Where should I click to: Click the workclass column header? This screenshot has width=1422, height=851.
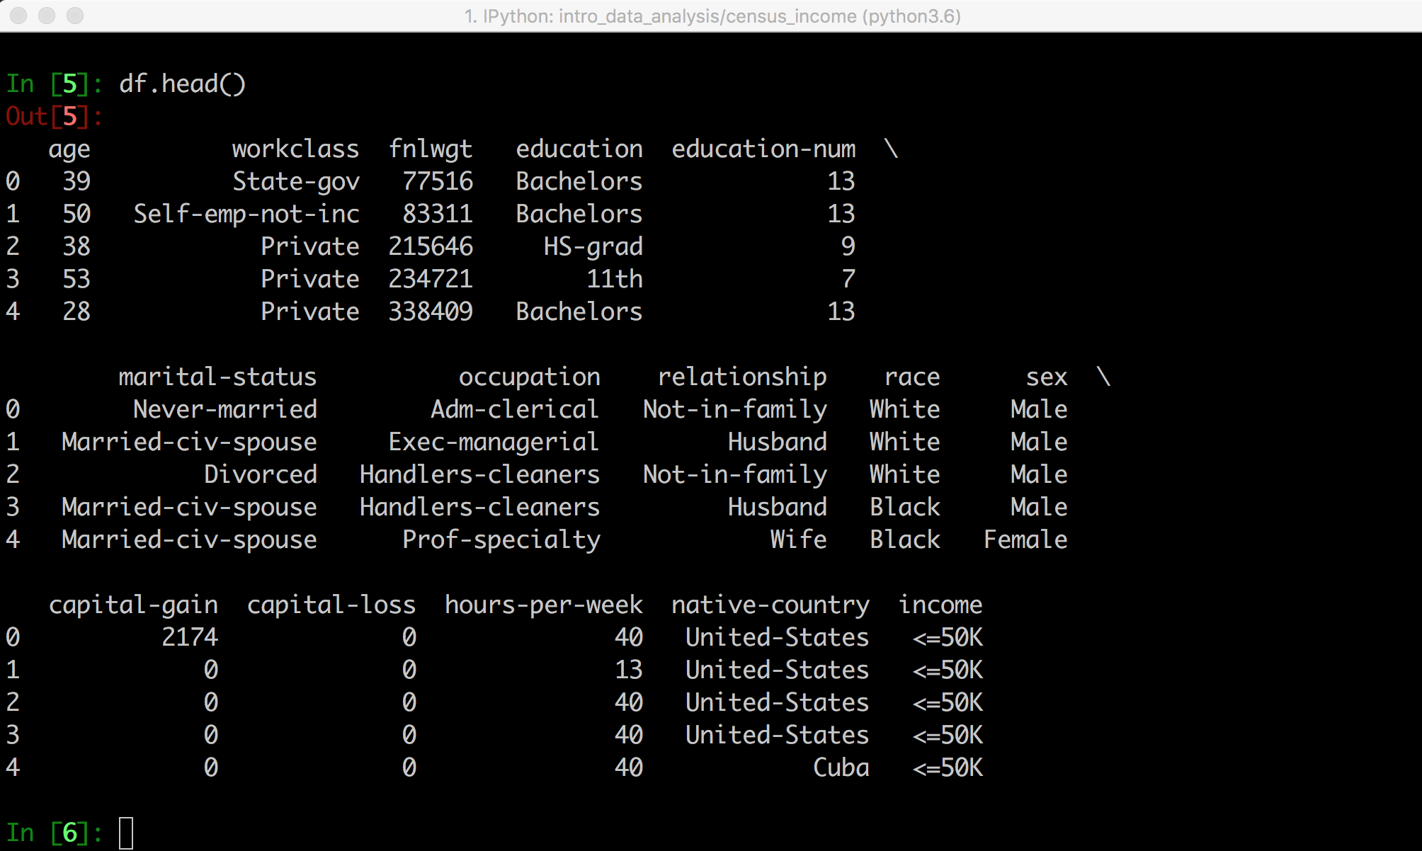pyautogui.click(x=295, y=149)
